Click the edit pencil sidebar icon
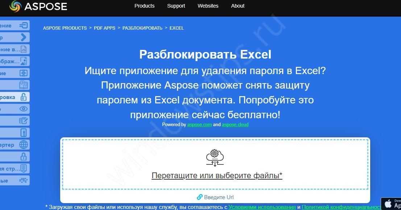The image size is (401, 210). [x=24, y=121]
